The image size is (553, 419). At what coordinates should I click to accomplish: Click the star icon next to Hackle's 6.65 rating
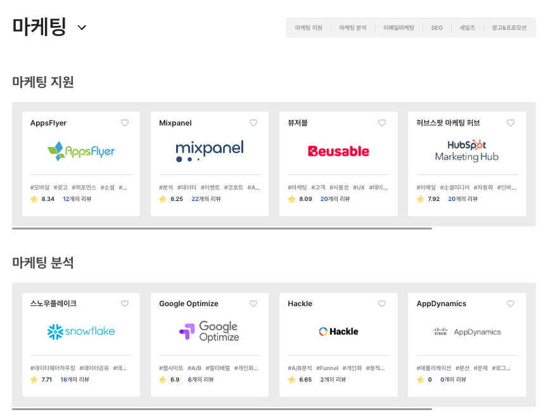pyautogui.click(x=292, y=380)
